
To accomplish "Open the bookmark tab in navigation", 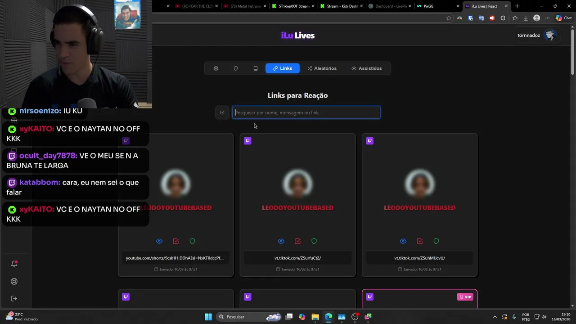I will pos(256,68).
